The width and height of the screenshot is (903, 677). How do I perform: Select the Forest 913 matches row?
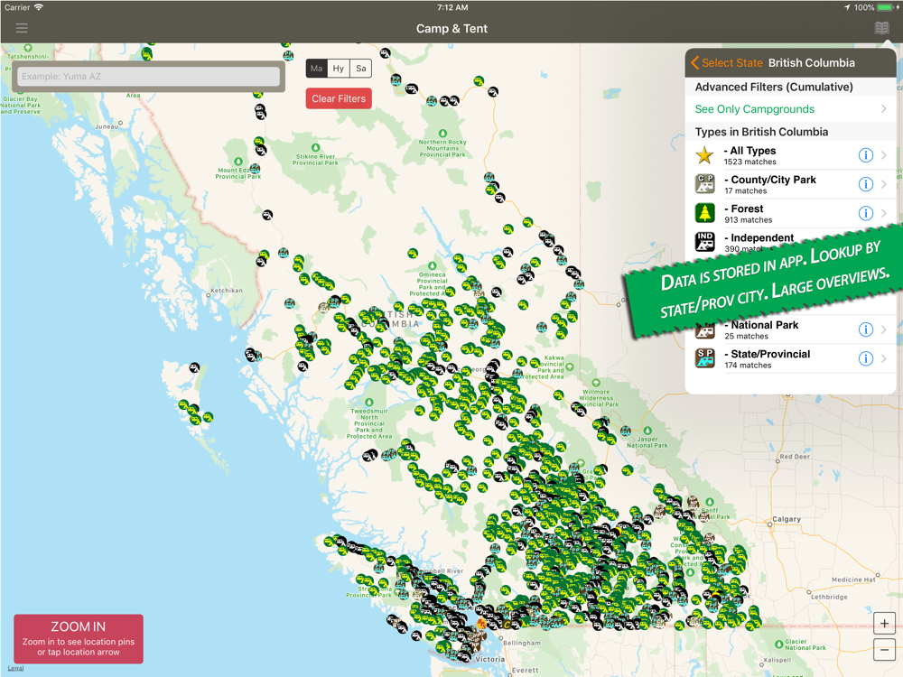[x=790, y=213]
